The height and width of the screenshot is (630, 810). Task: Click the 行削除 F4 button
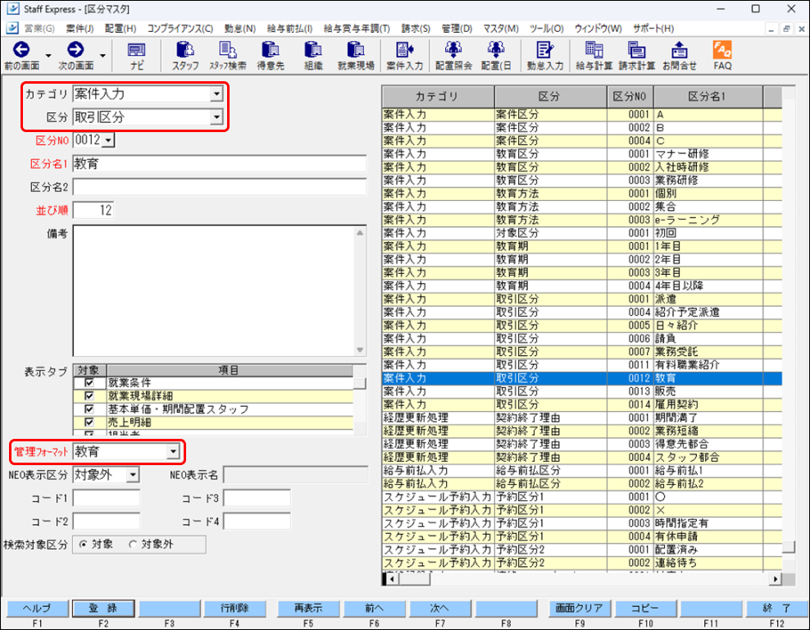(235, 609)
